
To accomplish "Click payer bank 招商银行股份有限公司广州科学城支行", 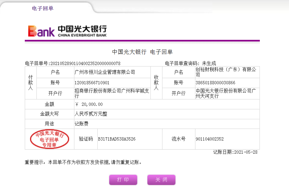I will (x=112, y=93).
